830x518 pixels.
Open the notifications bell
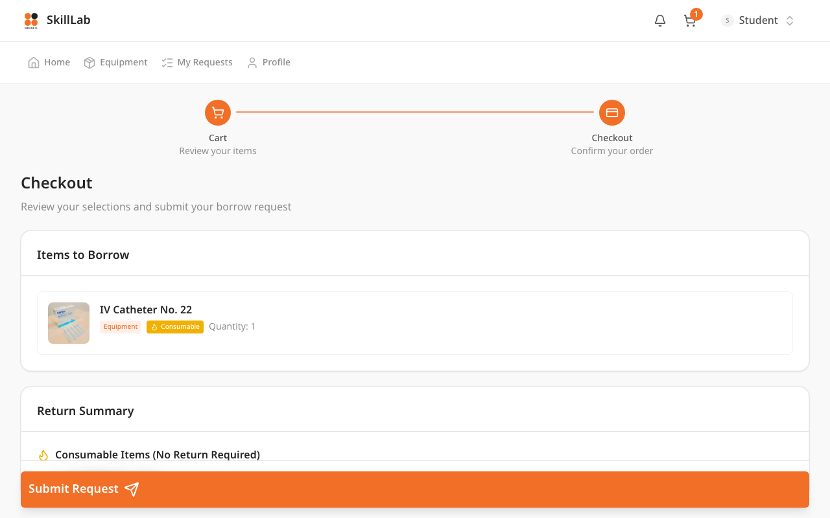660,21
